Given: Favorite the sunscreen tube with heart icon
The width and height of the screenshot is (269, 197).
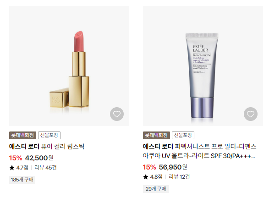Looking at the screenshot, I should [x=251, y=114].
